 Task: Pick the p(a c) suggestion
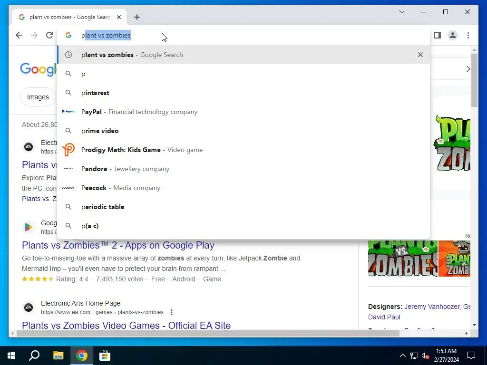point(243,226)
